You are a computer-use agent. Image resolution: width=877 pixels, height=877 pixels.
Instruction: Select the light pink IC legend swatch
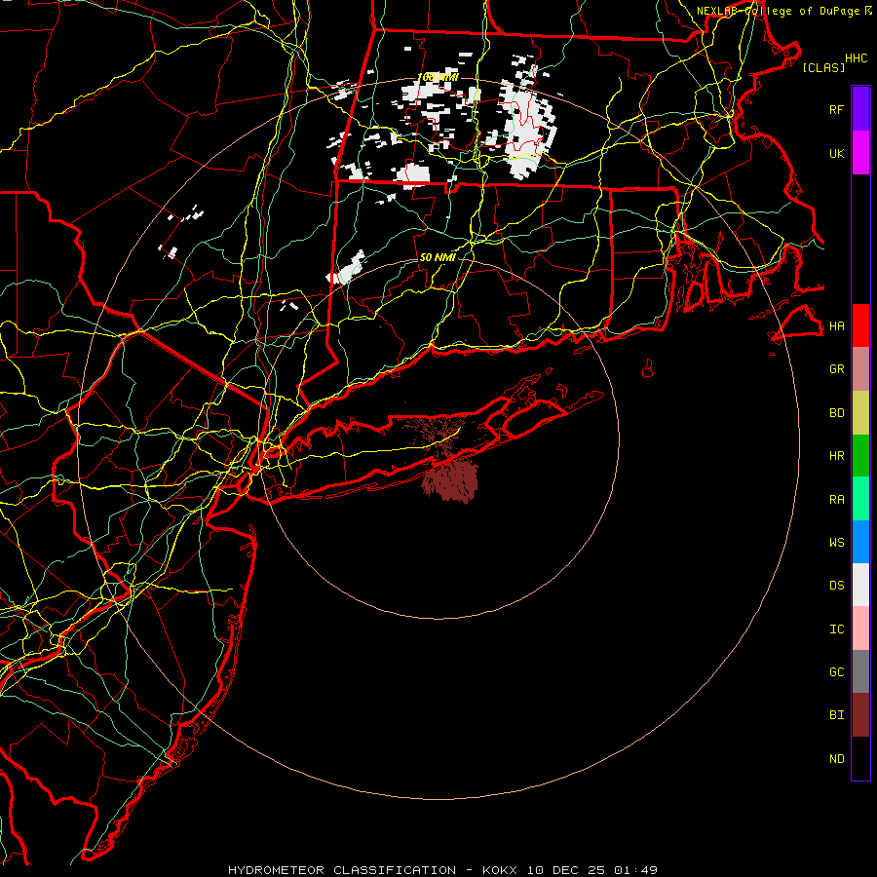click(860, 629)
